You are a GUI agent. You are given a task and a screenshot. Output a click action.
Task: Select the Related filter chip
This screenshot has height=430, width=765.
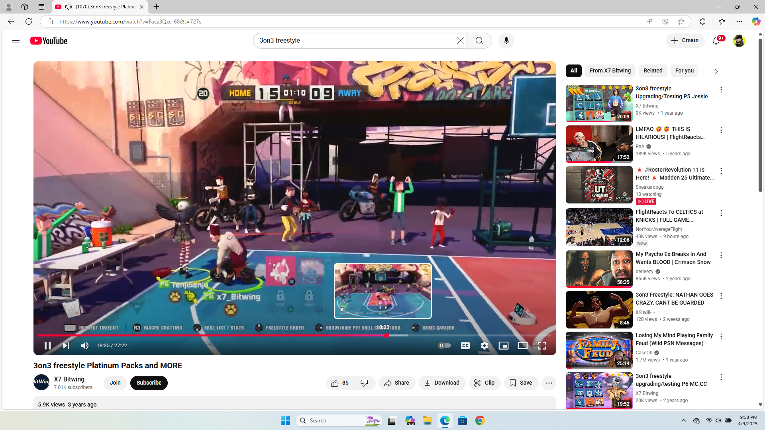point(653,71)
